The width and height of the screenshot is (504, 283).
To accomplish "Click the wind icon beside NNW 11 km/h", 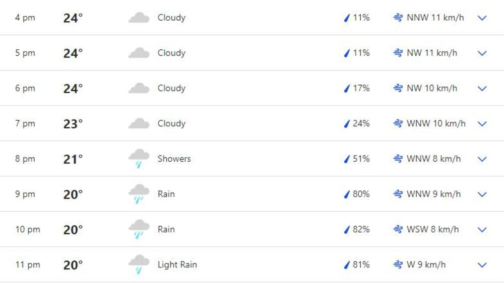I will pyautogui.click(x=398, y=18).
